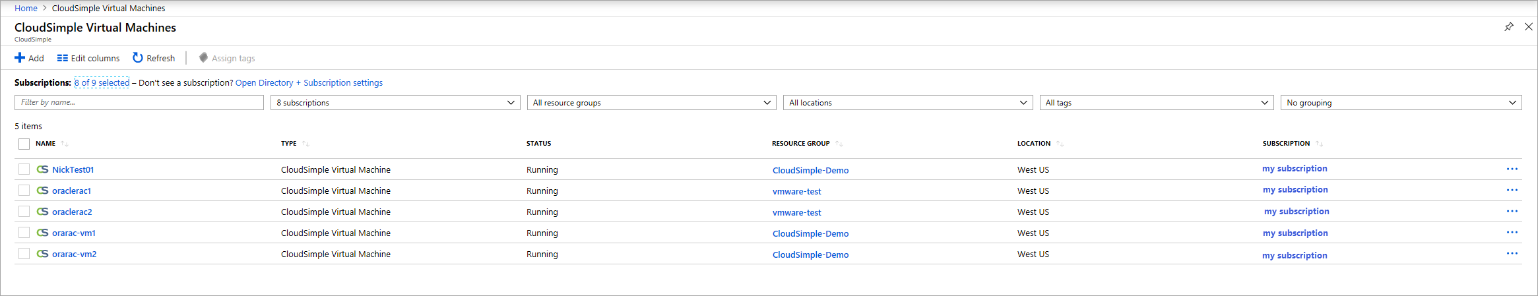Open vmware-test resource group for oraclerac2
This screenshot has width=1538, height=296.
[797, 212]
